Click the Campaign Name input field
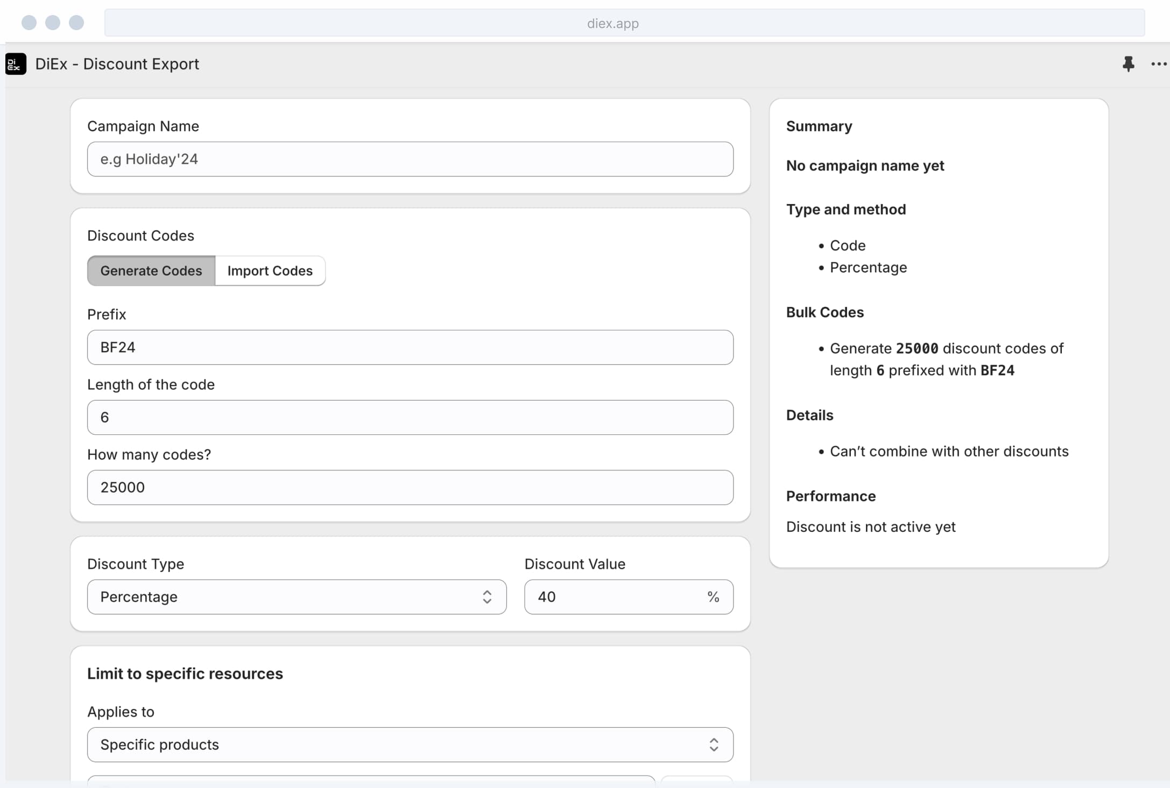 (x=410, y=159)
